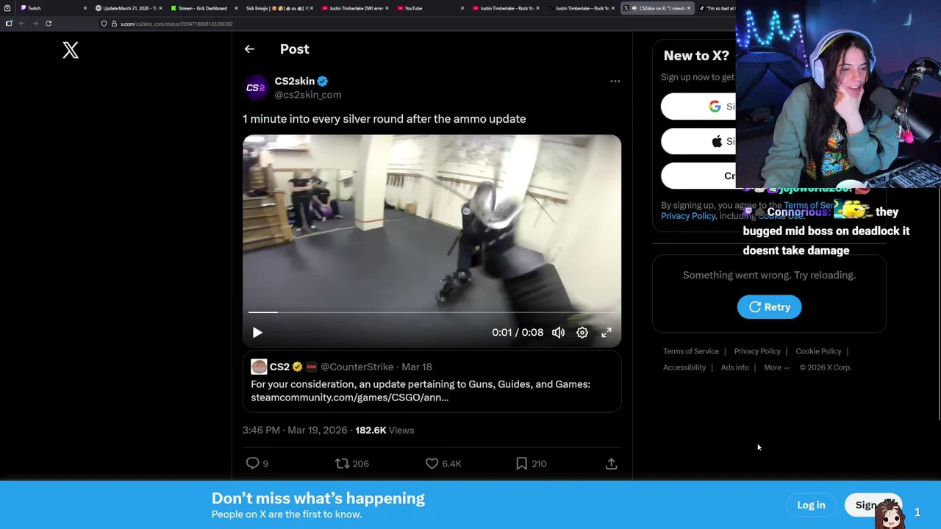Viewport: 941px width, 529px height.
Task: Click the 'Post' heading text
Action: [294, 49]
